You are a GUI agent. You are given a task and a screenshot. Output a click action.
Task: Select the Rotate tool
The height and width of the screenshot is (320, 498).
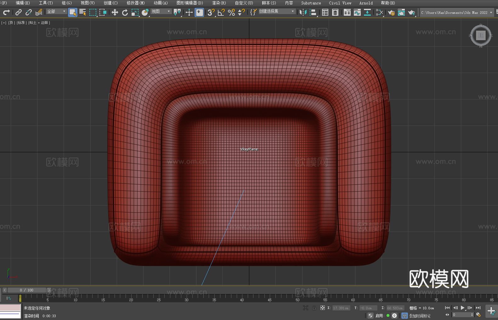(x=125, y=12)
